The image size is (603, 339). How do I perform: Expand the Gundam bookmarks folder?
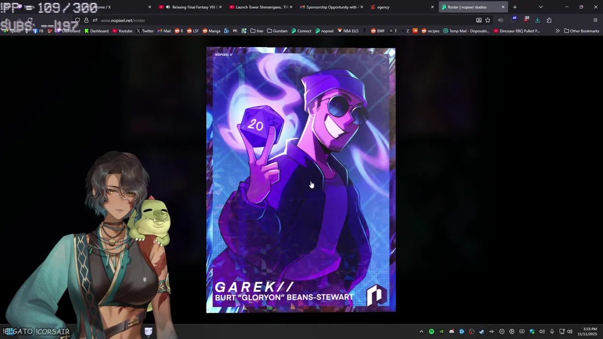click(277, 31)
